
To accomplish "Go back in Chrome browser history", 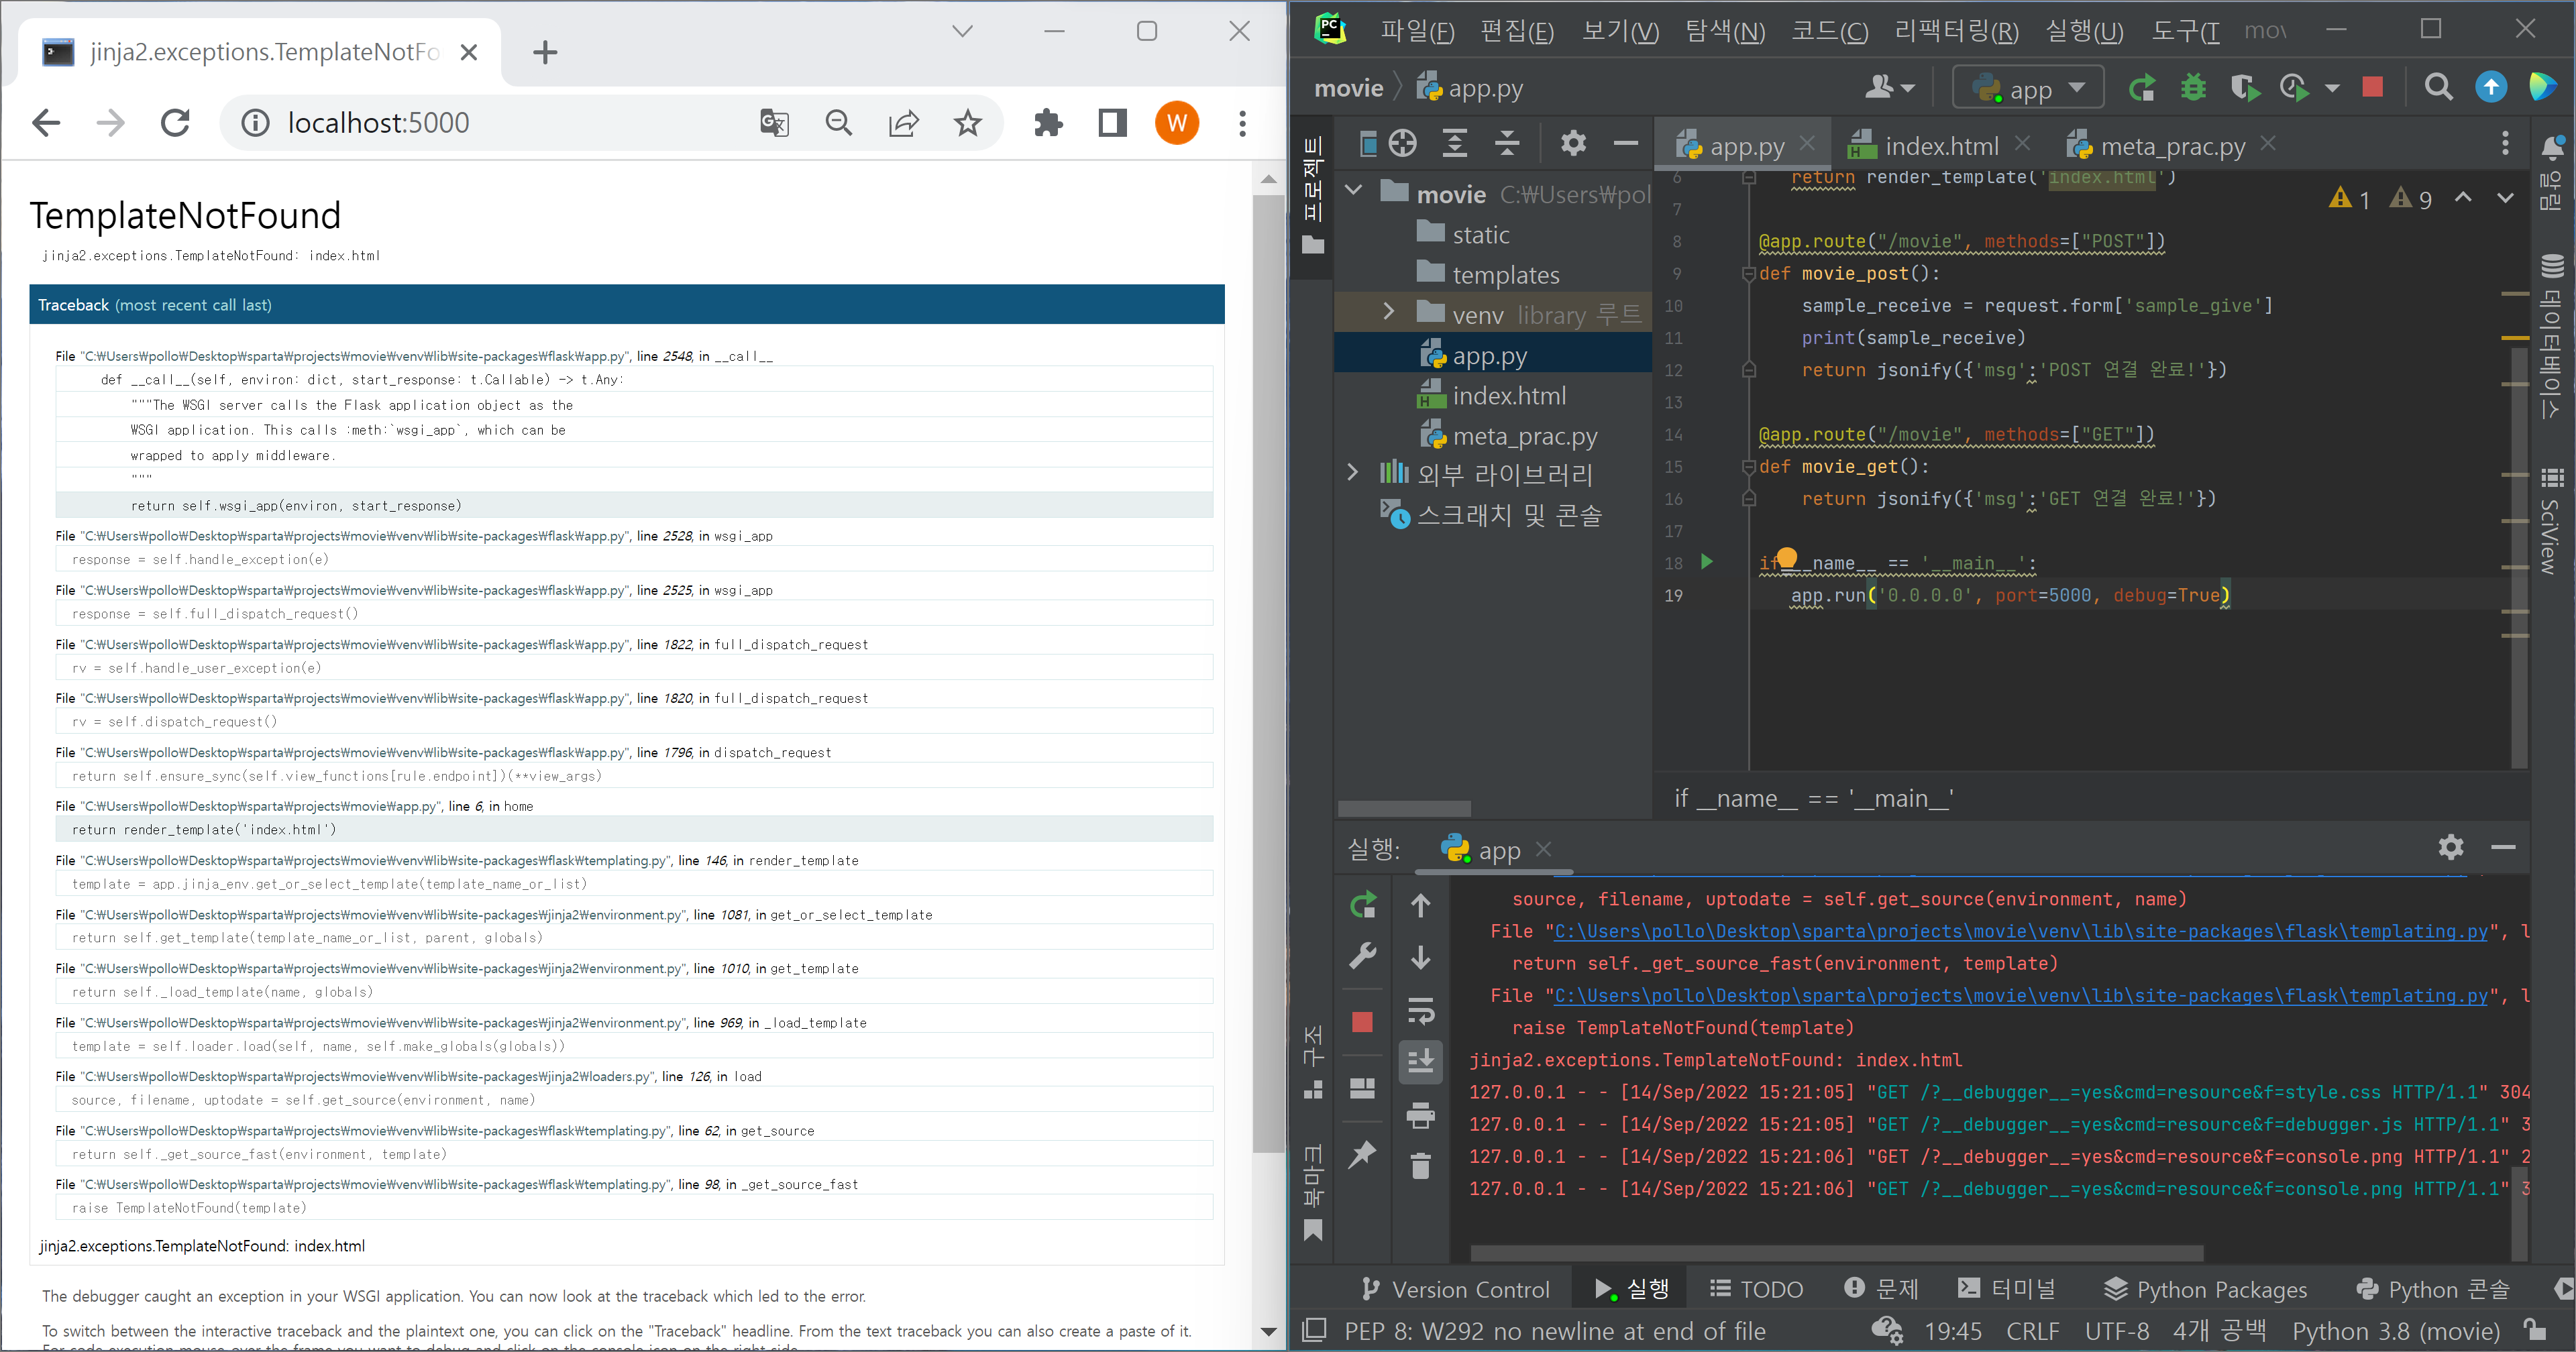I will pyautogui.click(x=47, y=123).
